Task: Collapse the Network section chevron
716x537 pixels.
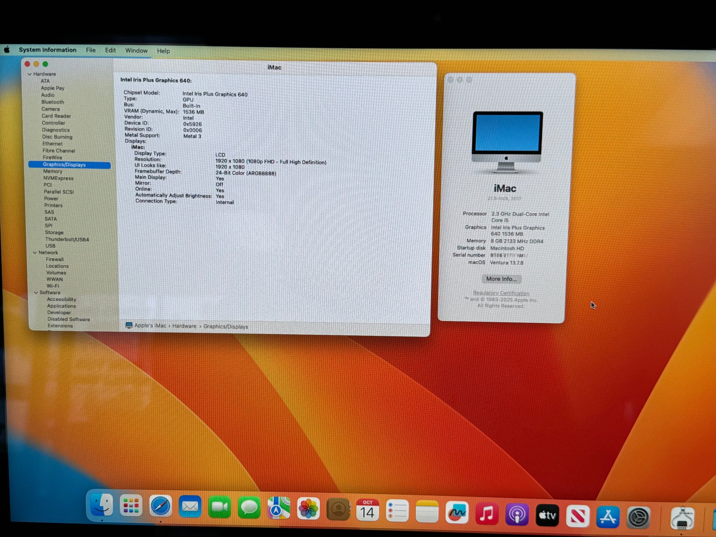Action: click(x=35, y=252)
